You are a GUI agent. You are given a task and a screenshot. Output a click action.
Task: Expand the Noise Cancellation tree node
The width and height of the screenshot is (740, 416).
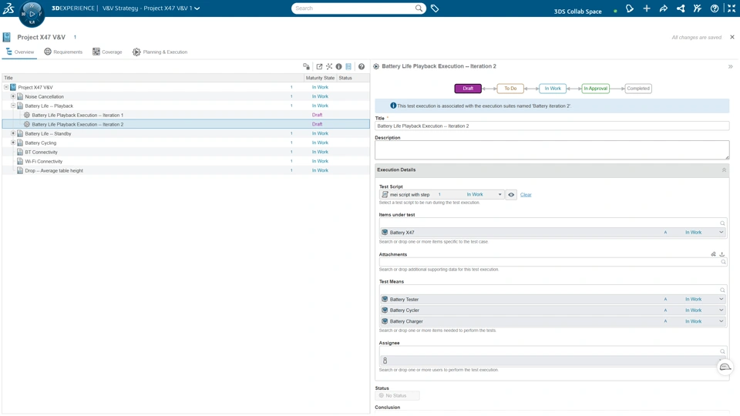[x=13, y=96]
